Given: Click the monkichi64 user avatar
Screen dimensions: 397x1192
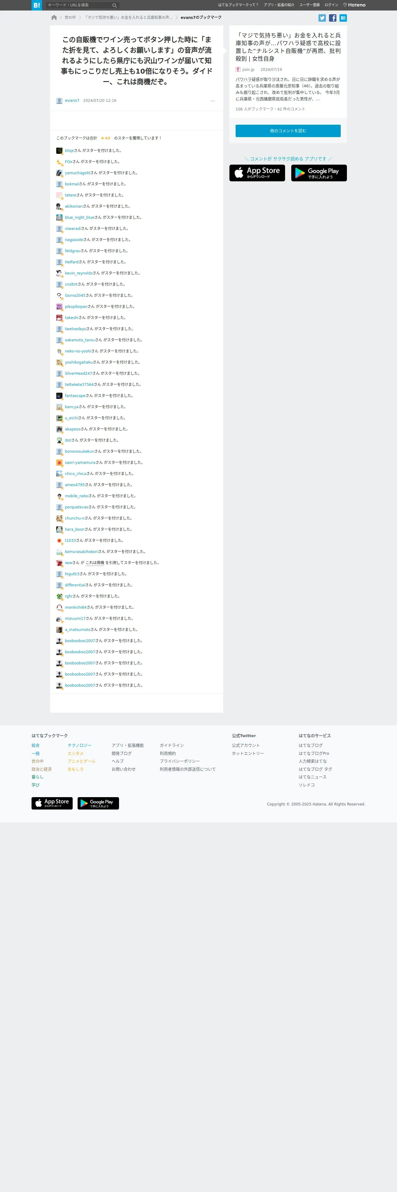Looking at the screenshot, I should [59, 607].
